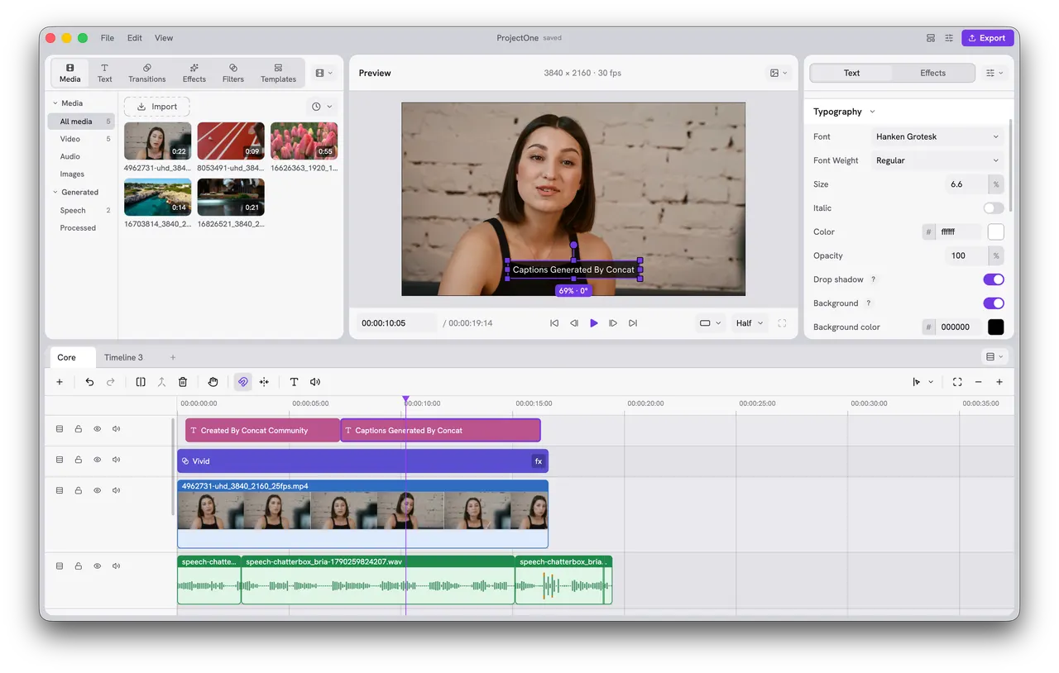
Task: Step forward one frame in preview
Action: [613, 323]
